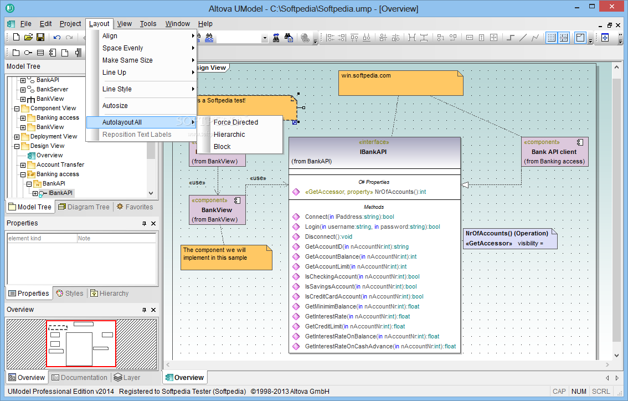Toggle diagram heading frame display button
The width and height of the screenshot is (628, 401).
pos(580,38)
